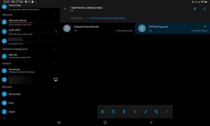The width and height of the screenshot is (210, 126).
Task: Tap the battery 93% status indicator
Action: coord(204,2)
